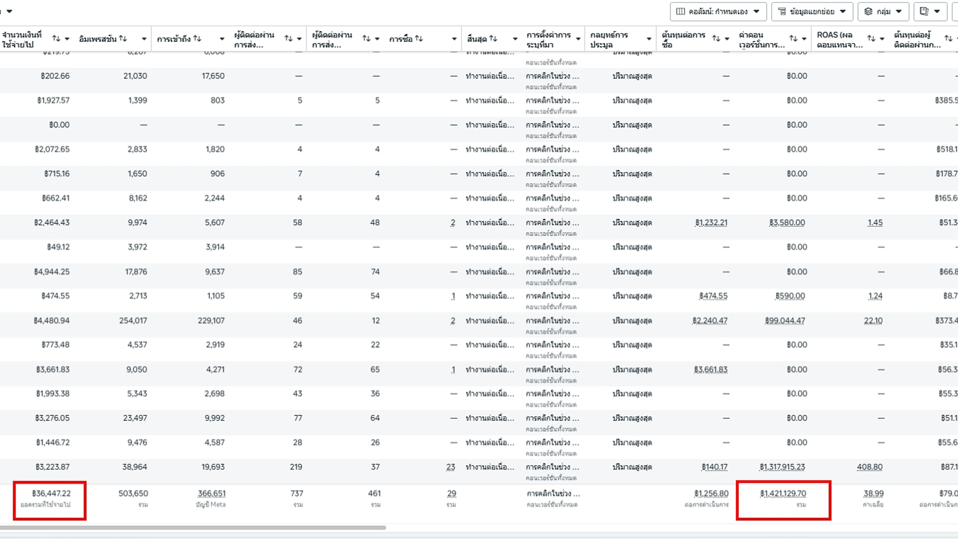Click the ฿1,232.21 cost per purchase link

tap(711, 223)
